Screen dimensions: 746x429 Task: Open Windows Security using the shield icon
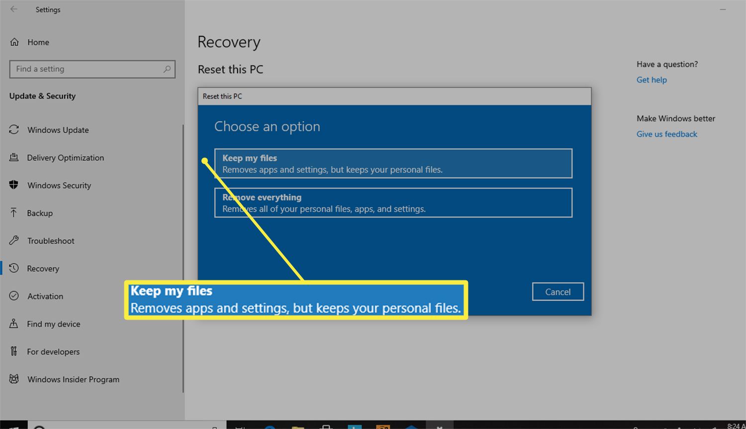pyautogui.click(x=14, y=185)
